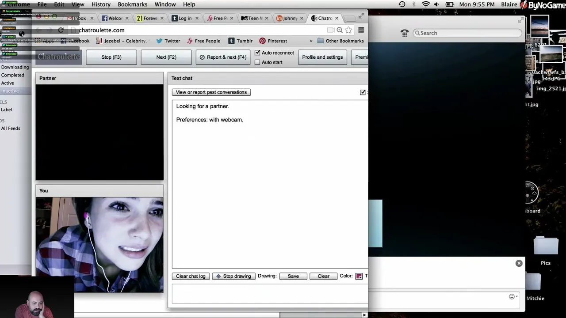
Task: Select All Feeds in the left sidebar
Action: [11, 129]
